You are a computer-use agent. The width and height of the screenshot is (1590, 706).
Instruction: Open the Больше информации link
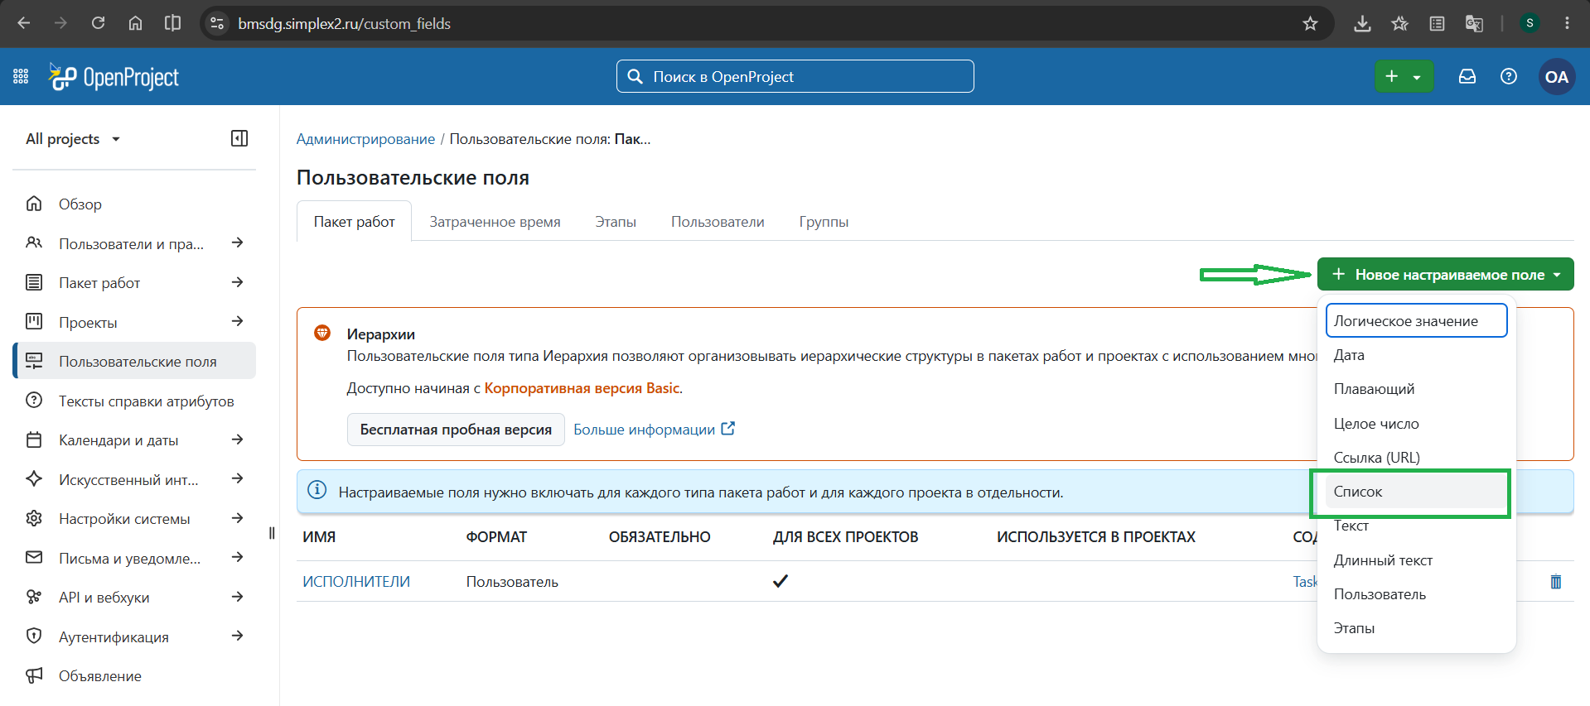[x=654, y=430]
